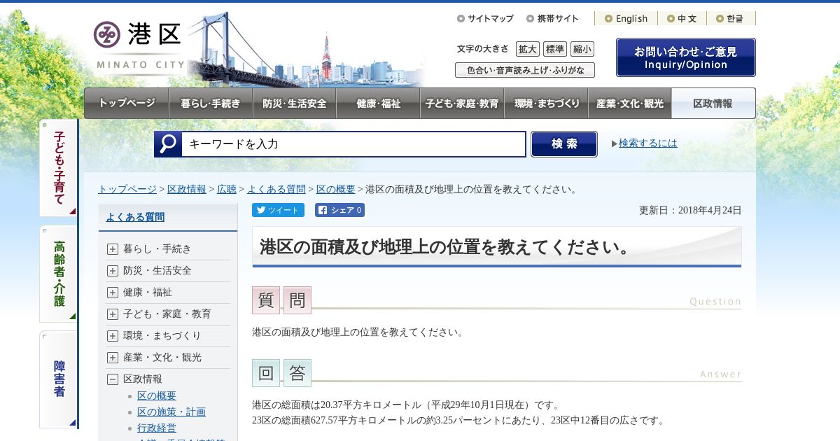Expand 暮らし・手続き in sidebar
The width and height of the screenshot is (840, 441).
(x=113, y=248)
